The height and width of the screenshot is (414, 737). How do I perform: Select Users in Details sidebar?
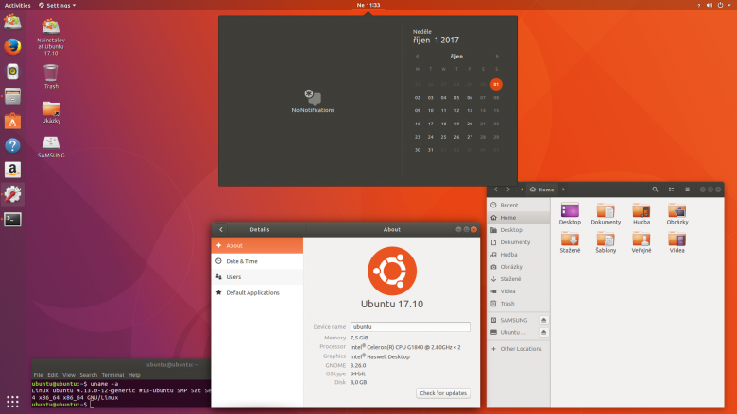pos(257,276)
